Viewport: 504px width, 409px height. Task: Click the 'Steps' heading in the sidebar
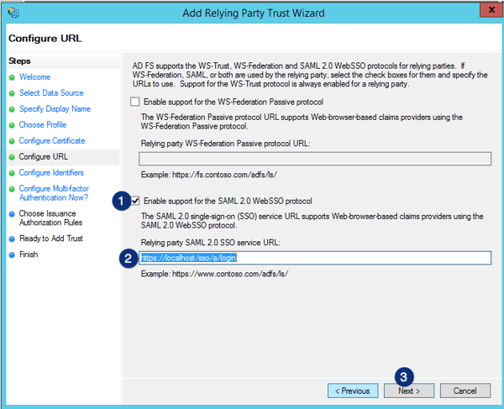point(19,61)
